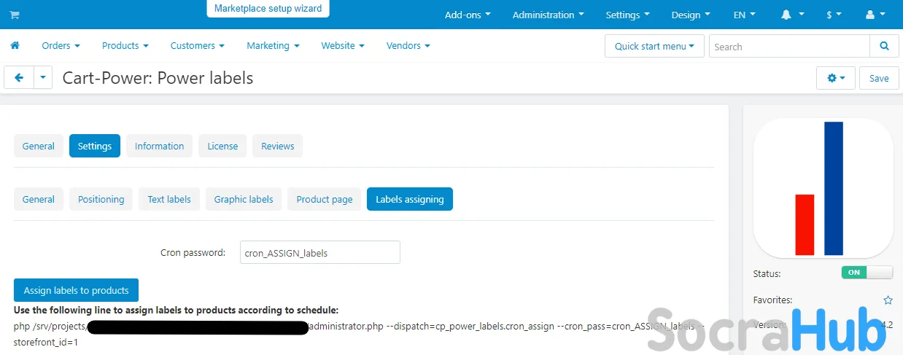Click the 'storefront_id=1' text
This screenshot has height=355, width=903.
point(46,341)
